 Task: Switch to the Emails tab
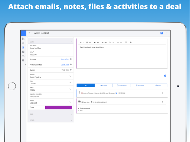(x=104, y=85)
